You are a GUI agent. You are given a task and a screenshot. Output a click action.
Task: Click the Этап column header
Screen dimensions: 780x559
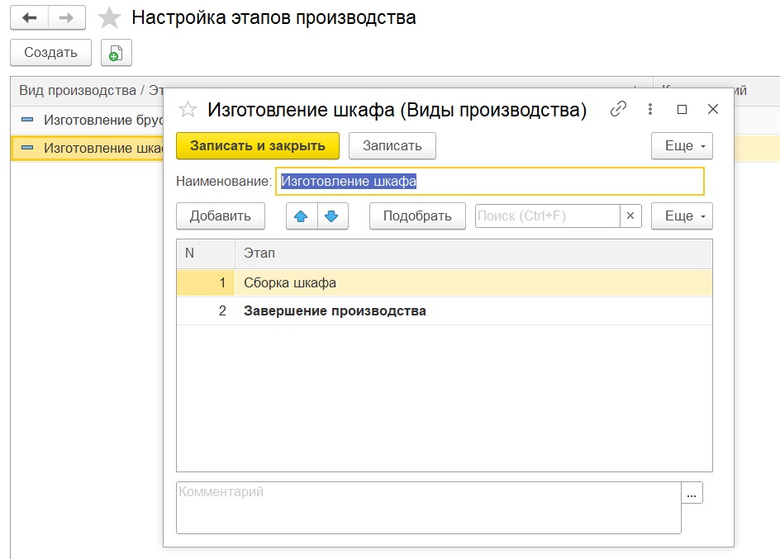pyautogui.click(x=473, y=253)
